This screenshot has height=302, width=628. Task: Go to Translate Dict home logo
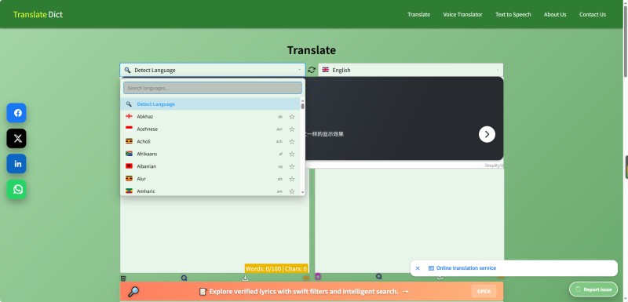[38, 14]
